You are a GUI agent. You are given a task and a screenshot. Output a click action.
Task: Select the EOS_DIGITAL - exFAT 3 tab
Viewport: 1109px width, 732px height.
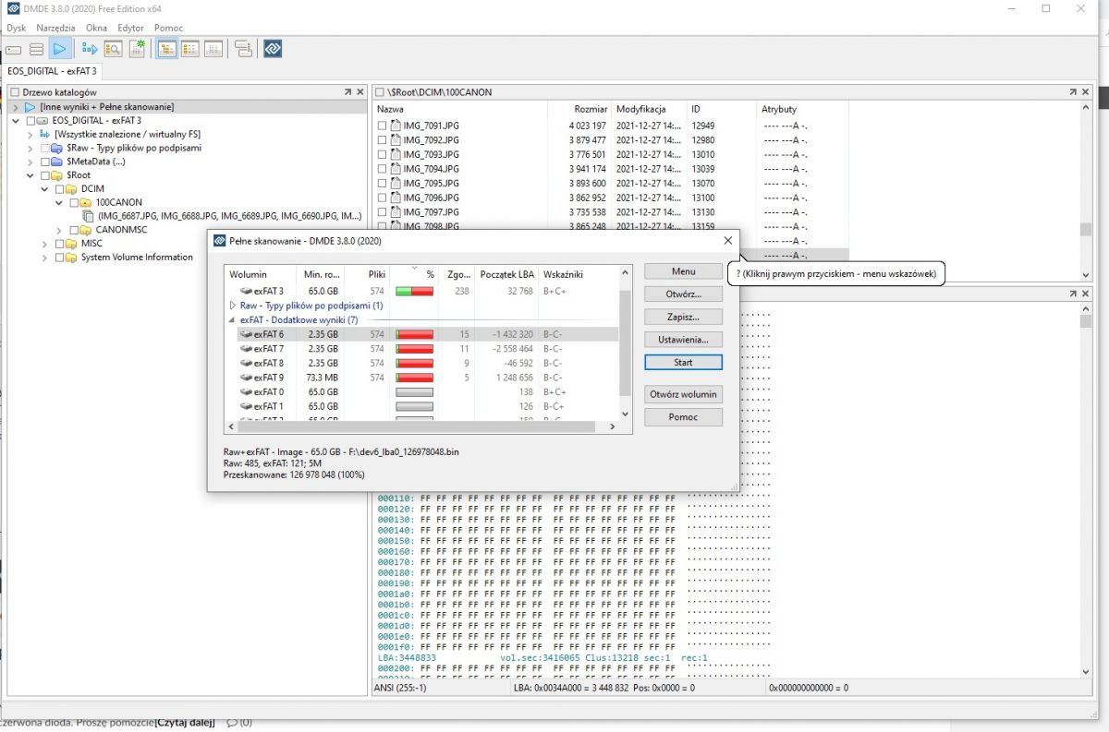52,71
